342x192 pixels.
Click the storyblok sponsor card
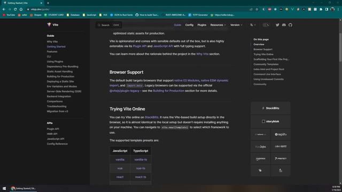pyautogui.click(x=270, y=122)
